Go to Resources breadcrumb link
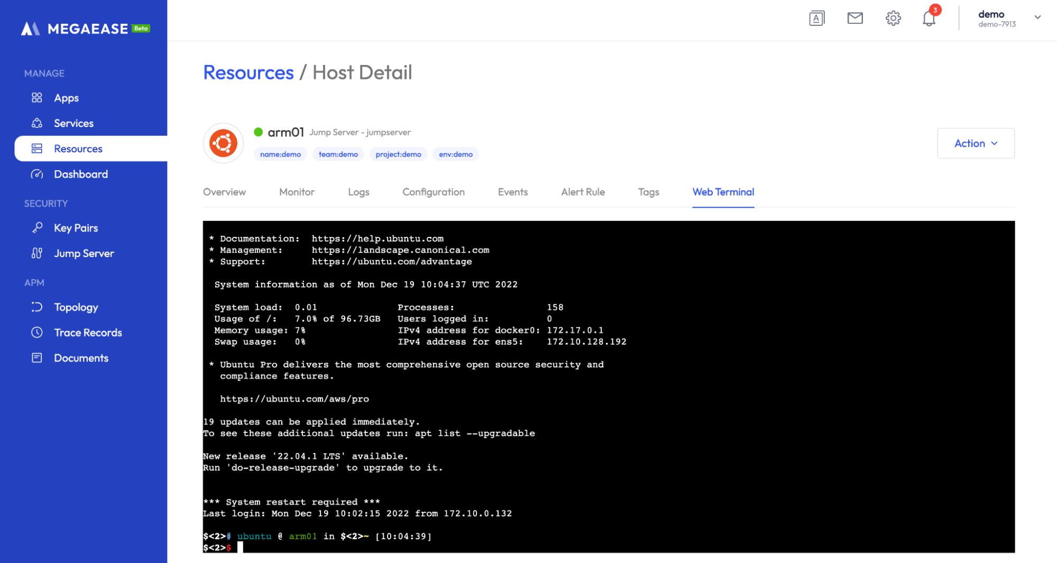The width and height of the screenshot is (1057, 563). coord(248,72)
